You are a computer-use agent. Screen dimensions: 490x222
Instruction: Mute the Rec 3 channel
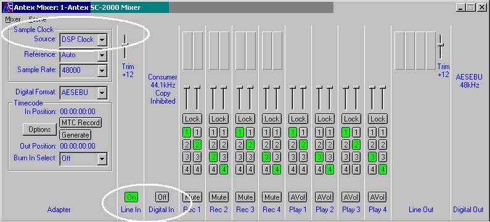[x=245, y=197]
